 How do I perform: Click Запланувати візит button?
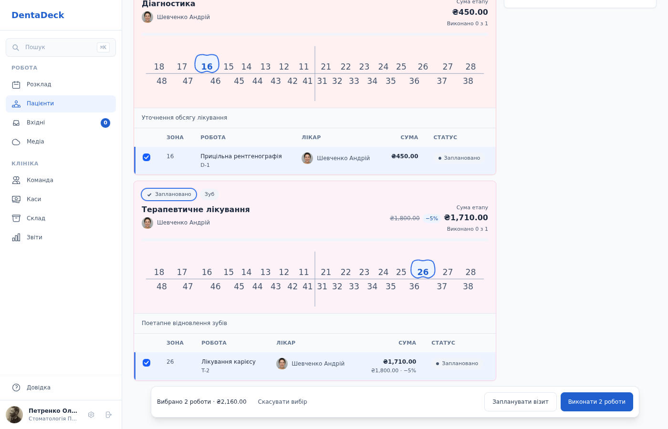[521, 402]
